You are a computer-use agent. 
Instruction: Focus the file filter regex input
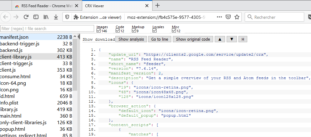pos(47,28)
